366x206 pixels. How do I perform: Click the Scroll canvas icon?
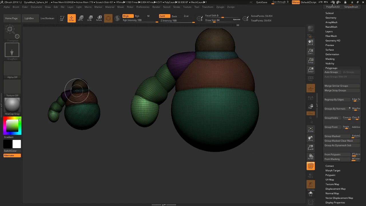pyautogui.click(x=311, y=42)
